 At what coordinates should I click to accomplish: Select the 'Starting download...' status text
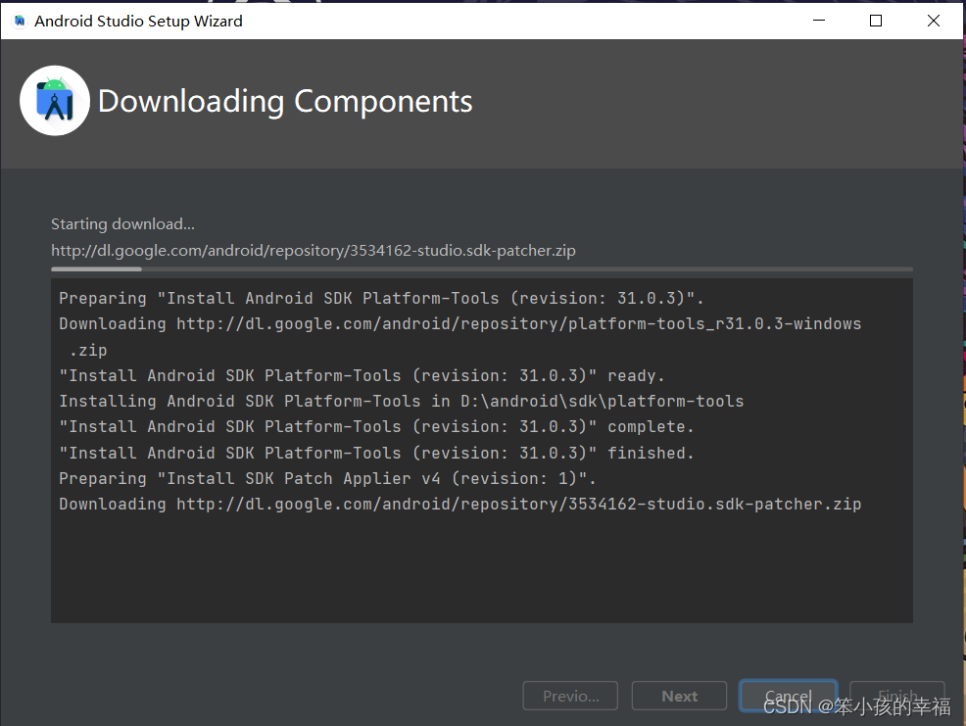coord(121,223)
